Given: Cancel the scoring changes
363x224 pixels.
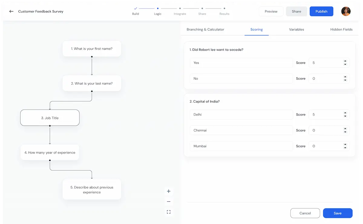Looking at the screenshot, I should [305, 213].
